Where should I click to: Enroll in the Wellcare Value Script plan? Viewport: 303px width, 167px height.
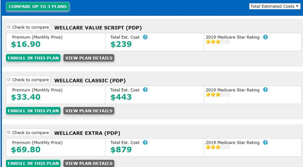point(33,58)
